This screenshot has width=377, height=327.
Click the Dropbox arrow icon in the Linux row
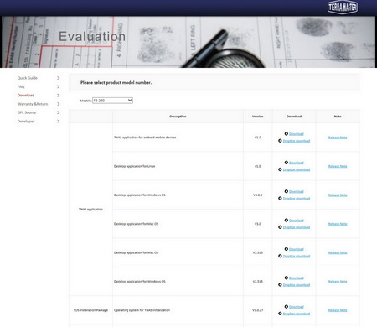tap(280, 169)
